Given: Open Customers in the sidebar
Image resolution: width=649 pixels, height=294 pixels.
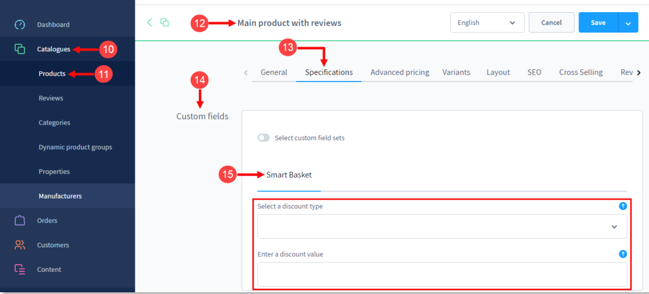Looking at the screenshot, I should click(53, 245).
